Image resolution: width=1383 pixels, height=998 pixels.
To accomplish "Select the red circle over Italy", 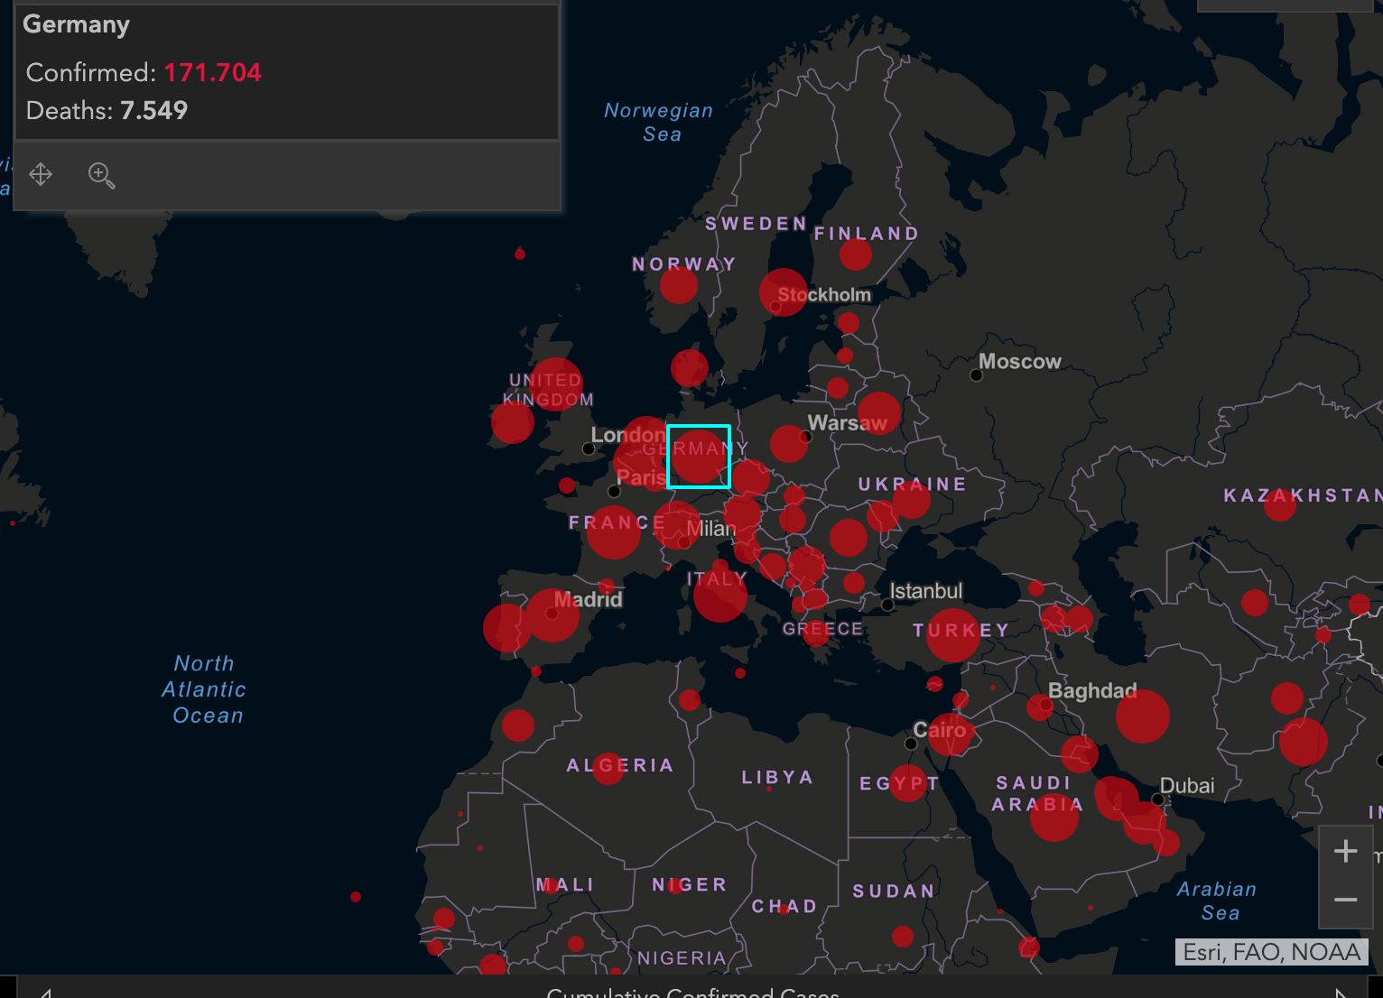I will (719, 596).
